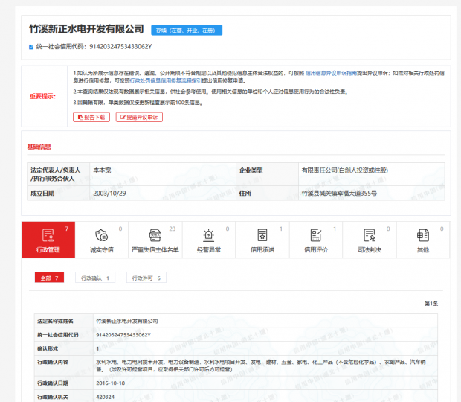Screen dimensions: 461x402
Task: Click company type 有限责任公司(自然人投资或控股)
Action: pos(345,170)
